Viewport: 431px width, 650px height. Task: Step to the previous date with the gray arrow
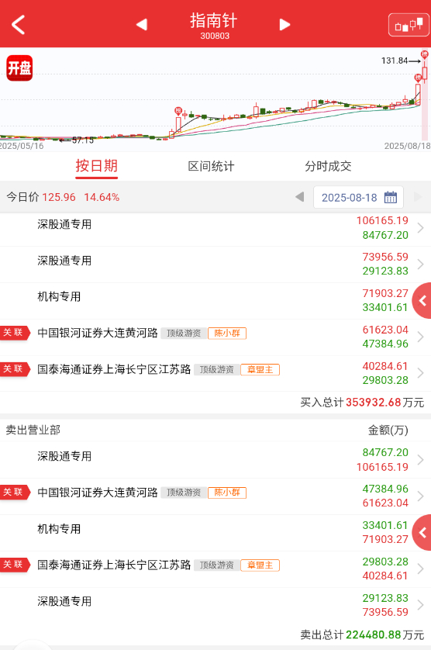pyautogui.click(x=300, y=197)
